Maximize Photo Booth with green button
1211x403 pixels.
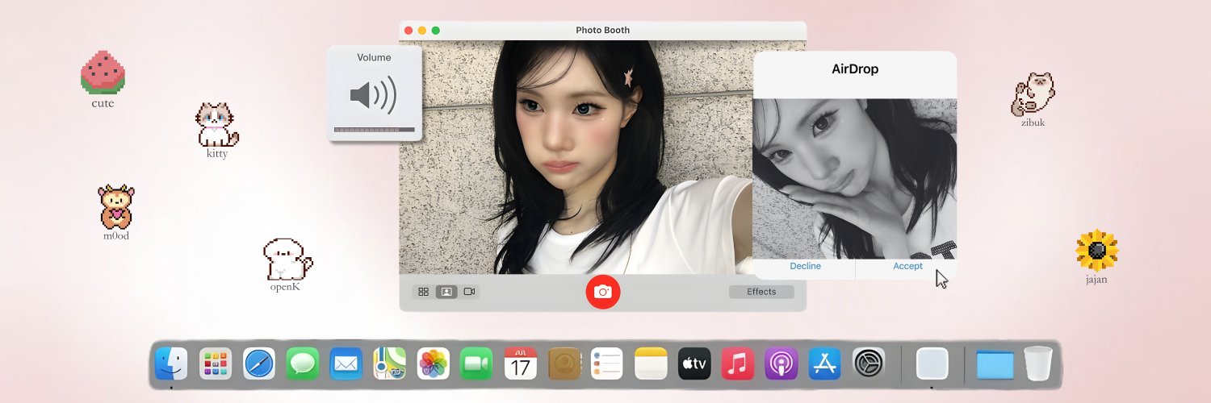coord(436,31)
